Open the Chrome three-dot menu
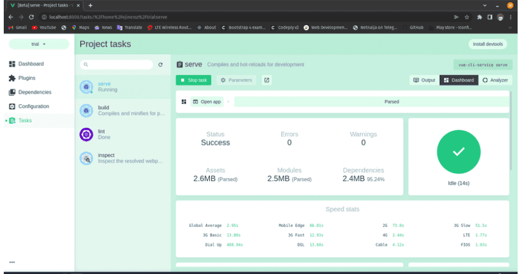This screenshot has height=274, width=522. coord(511,17)
